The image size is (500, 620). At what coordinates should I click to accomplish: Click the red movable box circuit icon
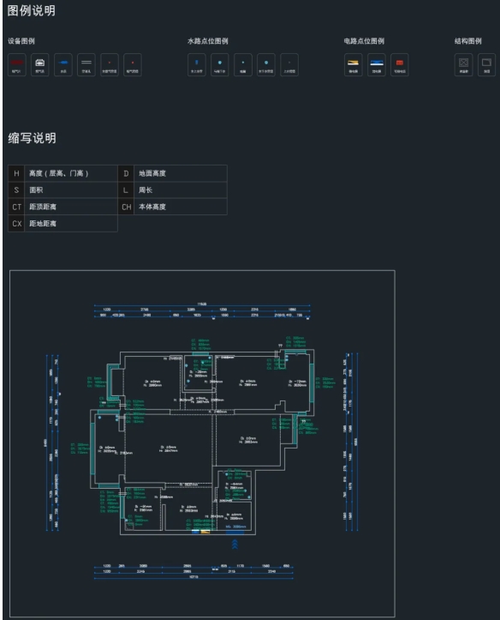(x=399, y=65)
